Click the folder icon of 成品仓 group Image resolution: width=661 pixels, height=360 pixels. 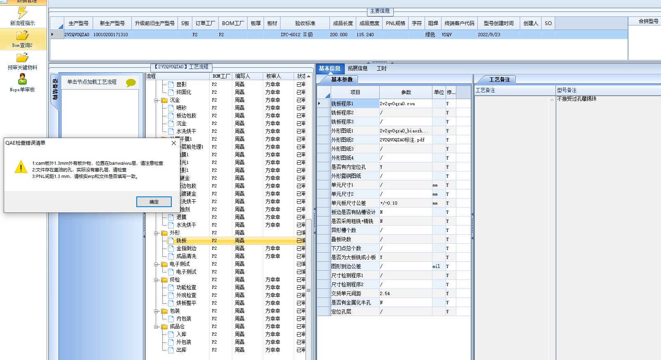click(164, 326)
